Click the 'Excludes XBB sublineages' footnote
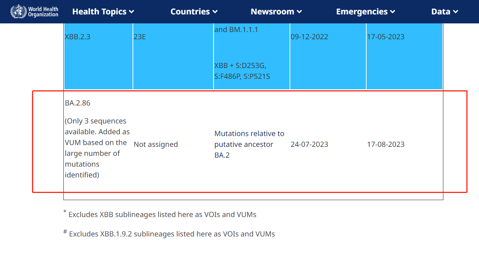 [162, 214]
